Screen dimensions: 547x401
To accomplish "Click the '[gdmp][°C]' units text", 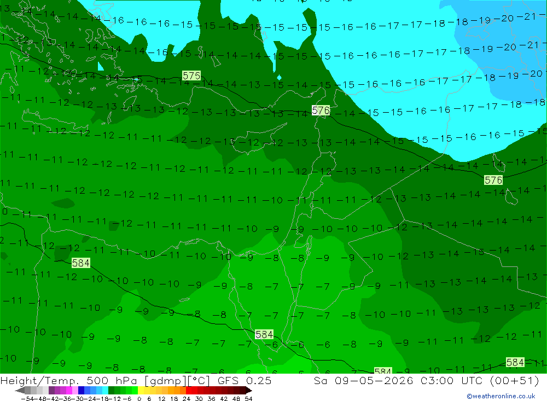I will [x=177, y=380].
